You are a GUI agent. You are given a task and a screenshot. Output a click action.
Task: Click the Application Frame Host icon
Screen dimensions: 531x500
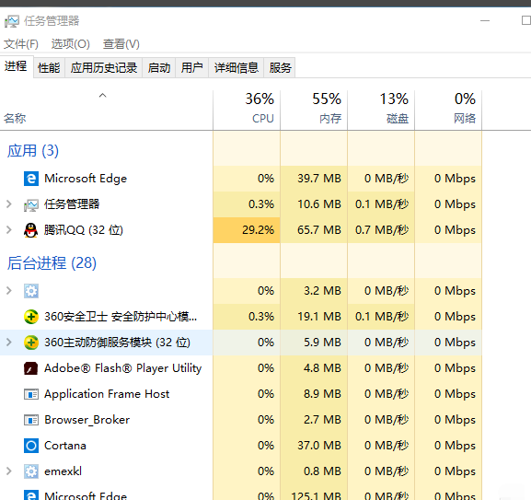pyautogui.click(x=31, y=394)
